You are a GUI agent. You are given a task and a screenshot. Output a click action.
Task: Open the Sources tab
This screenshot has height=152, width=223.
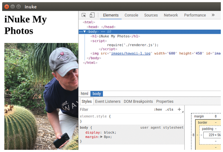coord(151,15)
